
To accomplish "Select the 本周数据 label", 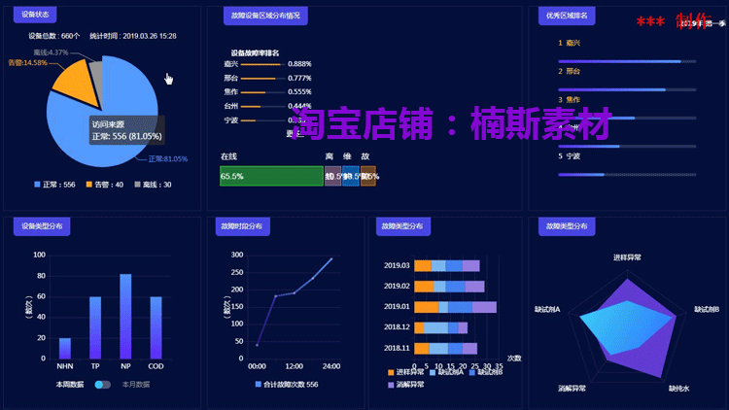I will click(x=70, y=385).
